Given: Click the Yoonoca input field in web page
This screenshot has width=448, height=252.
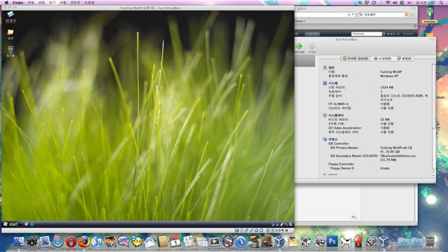Looking at the screenshot, I should point(367,34).
